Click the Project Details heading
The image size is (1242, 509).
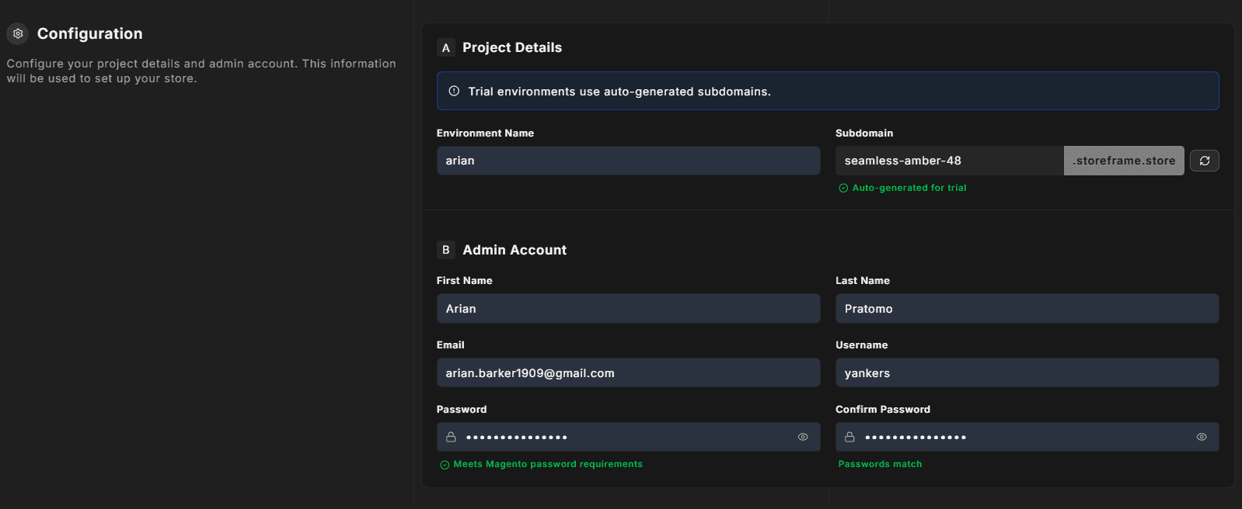click(x=512, y=47)
